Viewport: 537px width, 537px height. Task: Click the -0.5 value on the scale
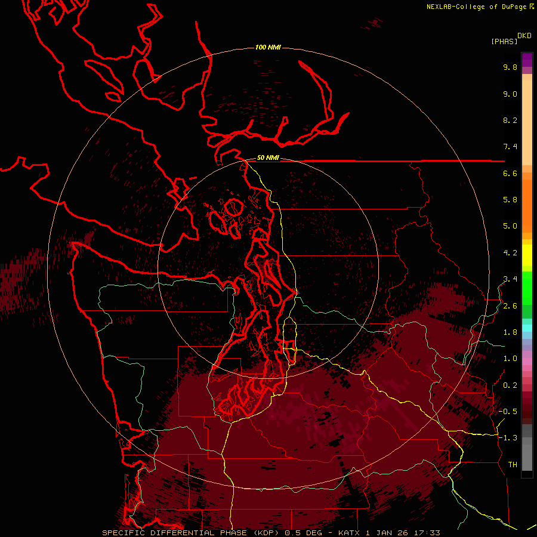[508, 412]
